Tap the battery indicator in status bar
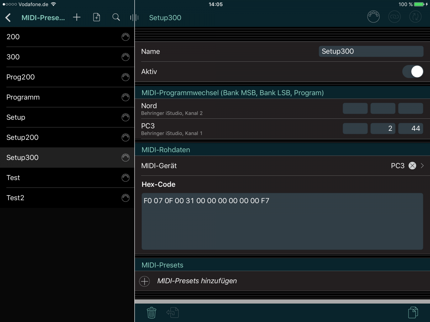This screenshot has width=430, height=322. pyautogui.click(x=419, y=4)
